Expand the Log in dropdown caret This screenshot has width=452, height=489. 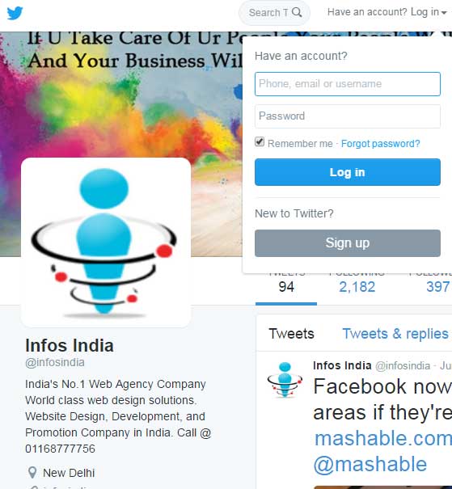tap(444, 13)
